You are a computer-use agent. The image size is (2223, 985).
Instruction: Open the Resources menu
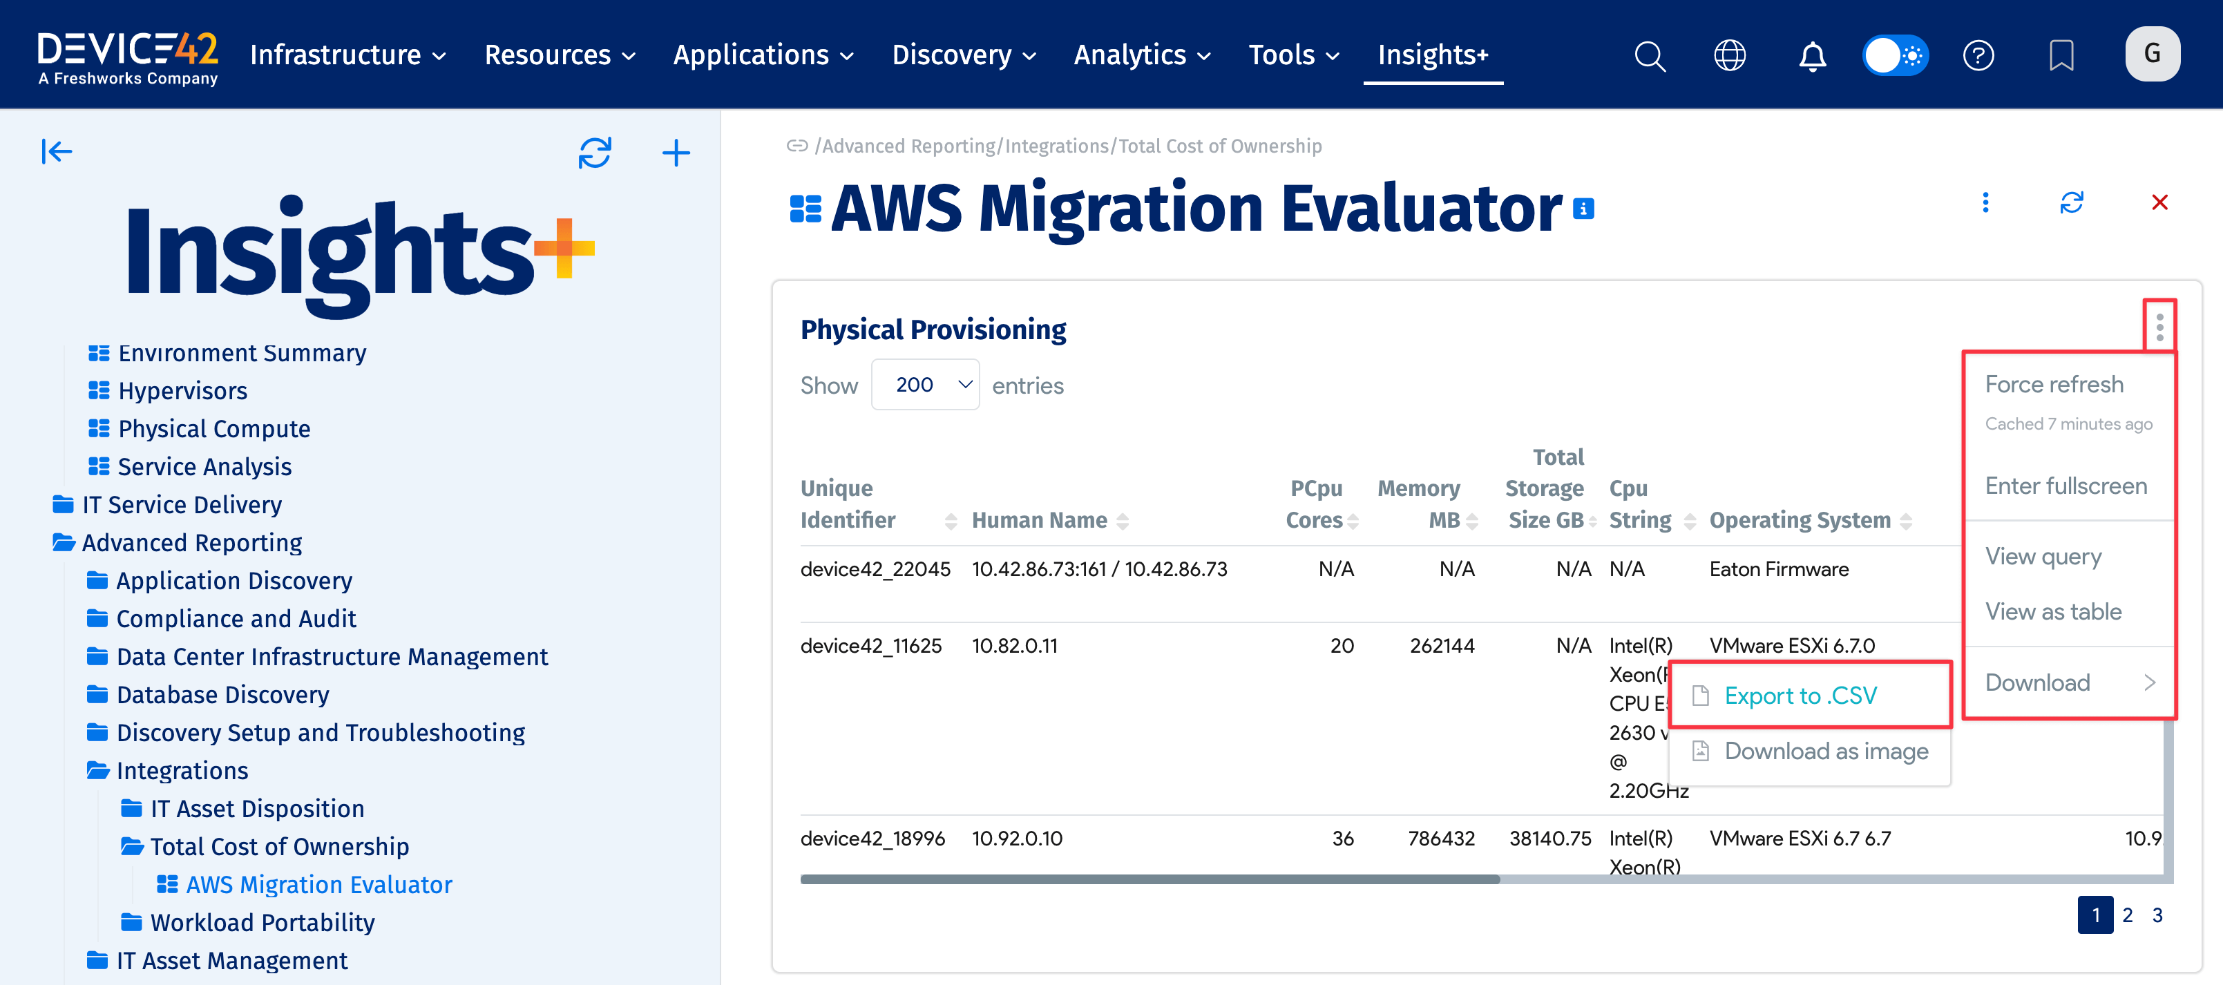(x=560, y=55)
